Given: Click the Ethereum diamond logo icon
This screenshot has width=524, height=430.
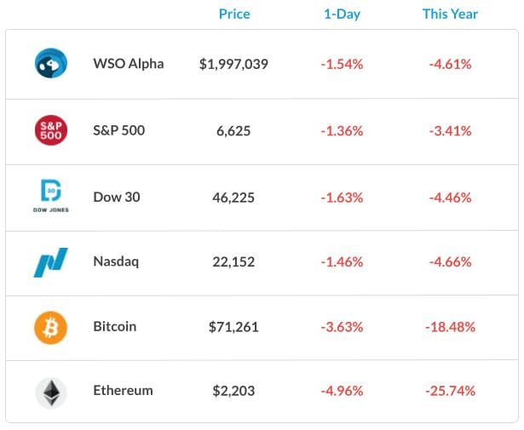Looking at the screenshot, I should (x=50, y=392).
